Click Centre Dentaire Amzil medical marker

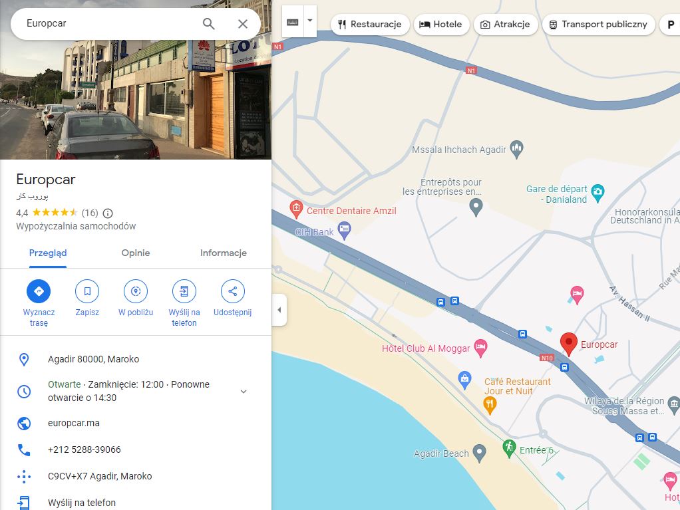296,209
